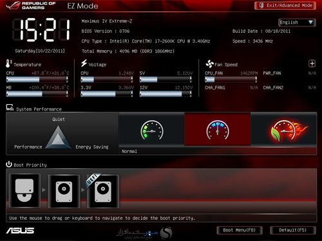The image size is (322, 241).
Task: Click the ASUS logo
Action: 20,231
